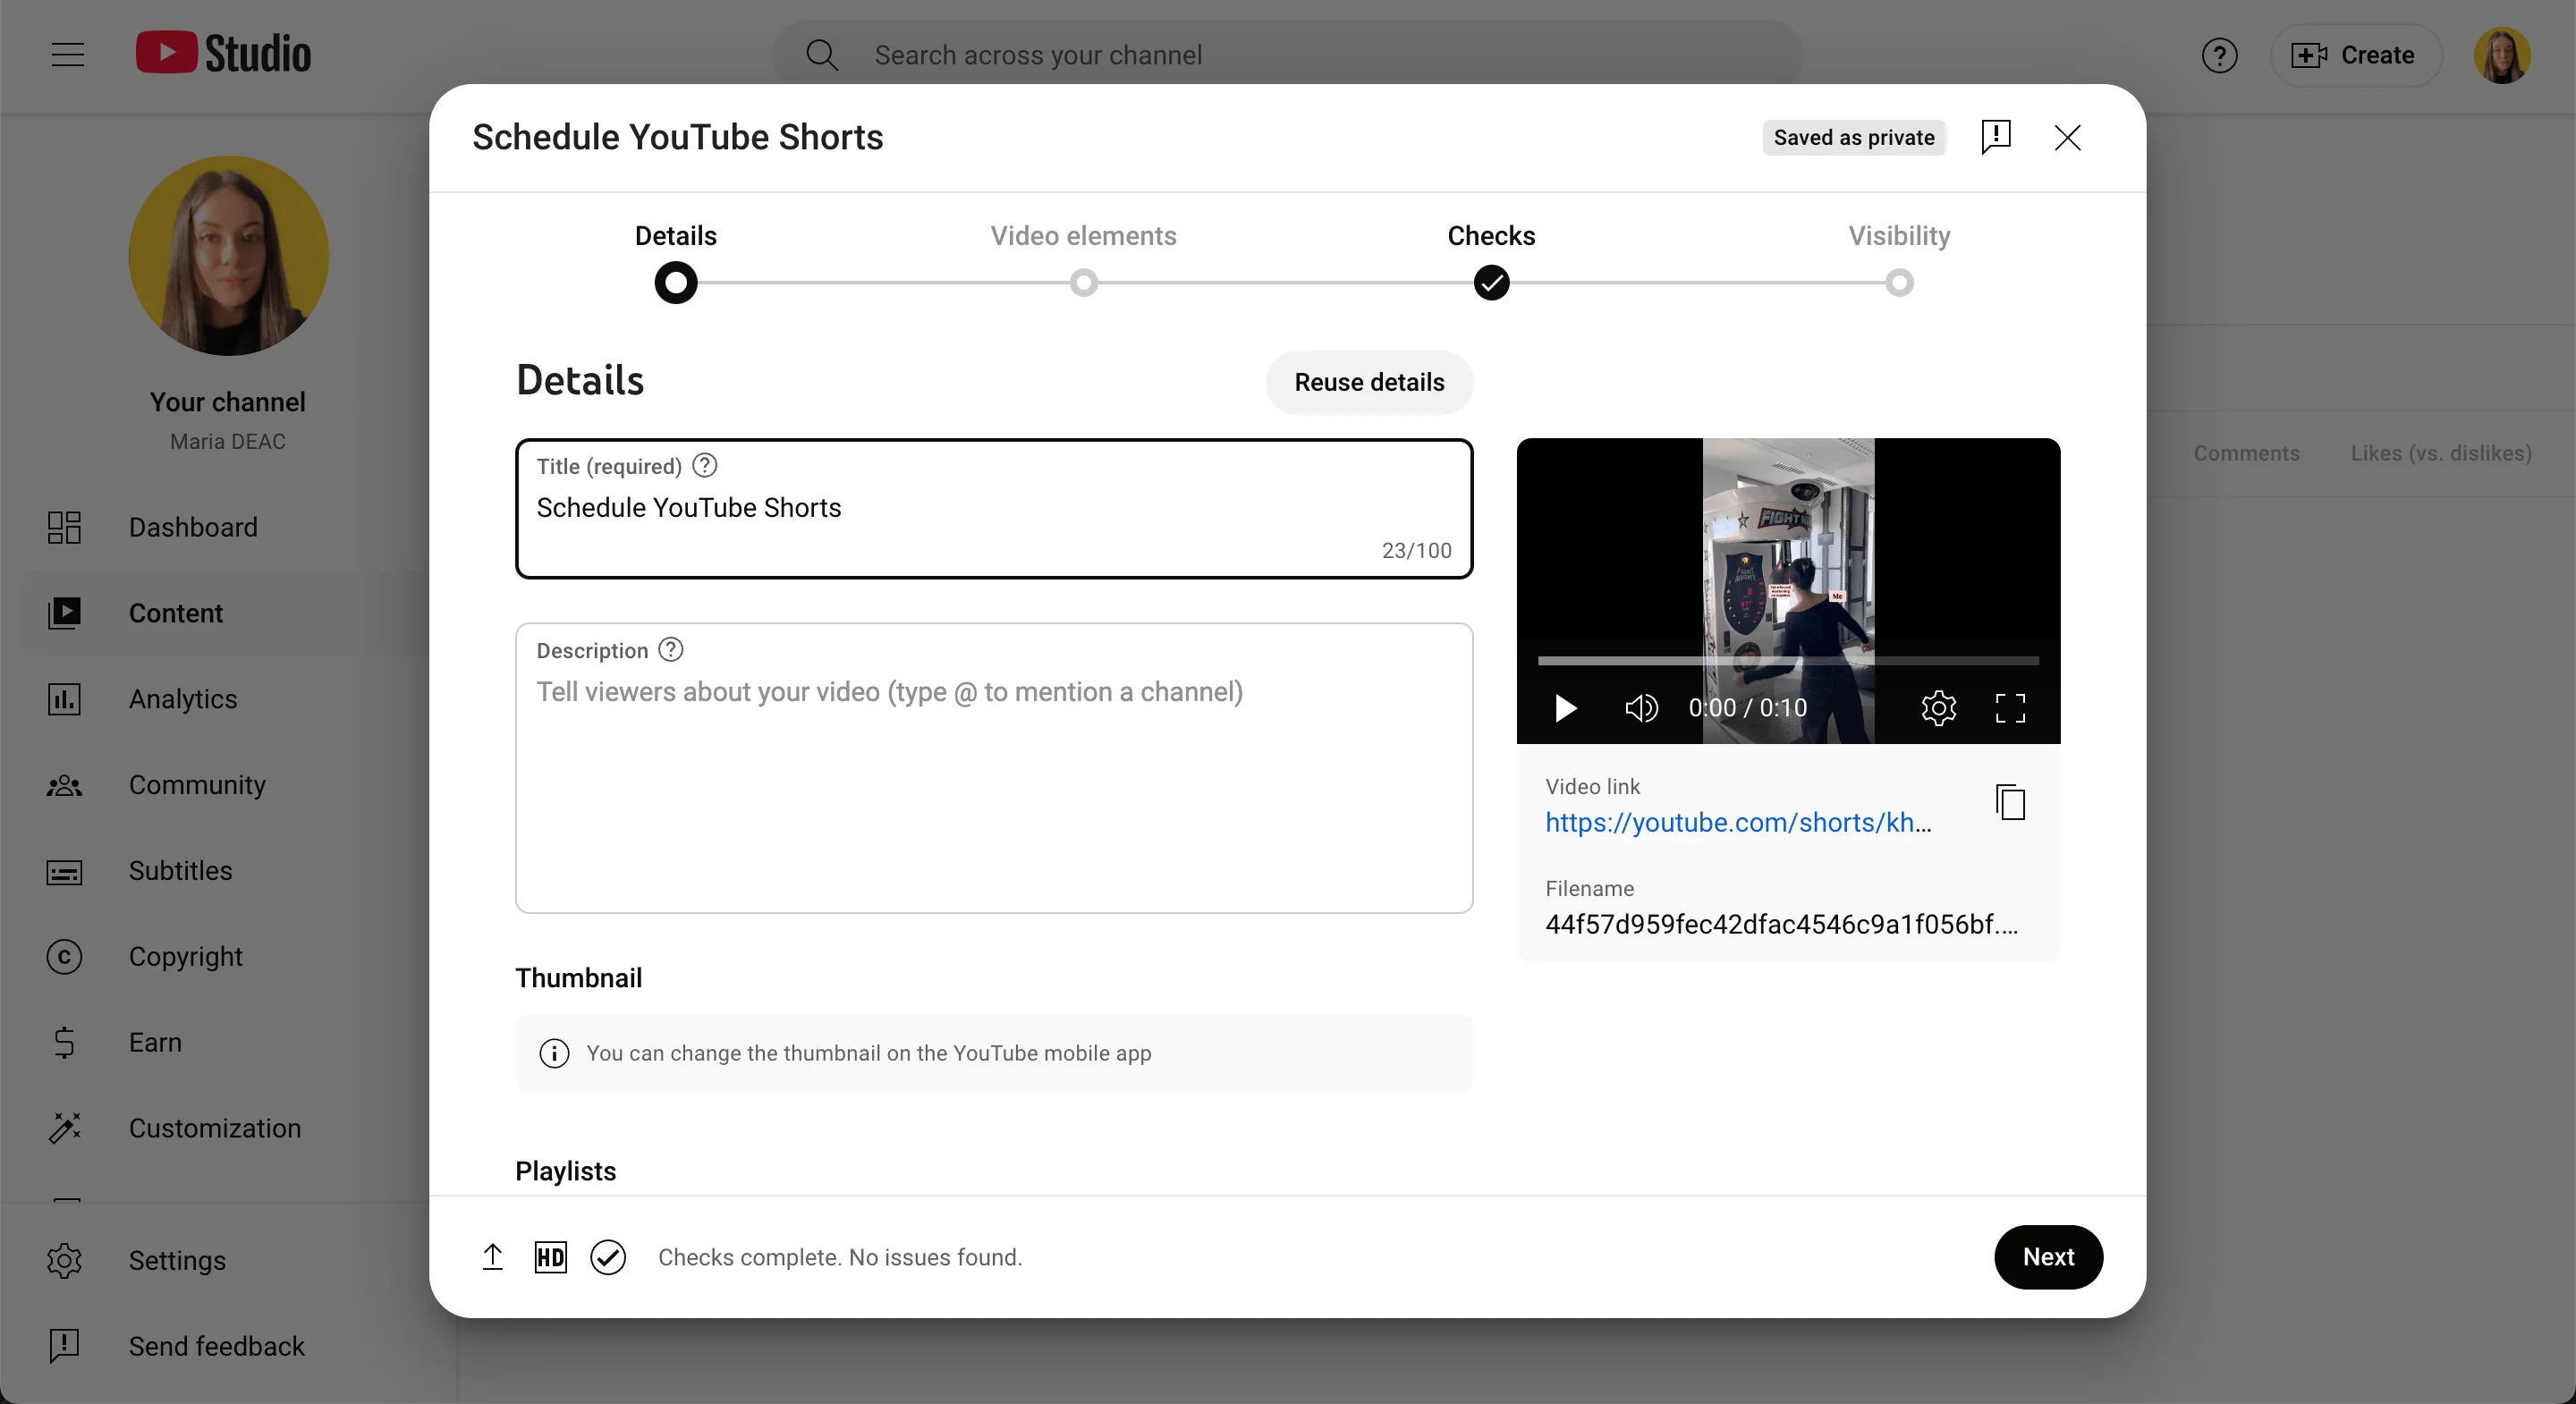Click the HD processing status icon
The height and width of the screenshot is (1404, 2576).
550,1257
